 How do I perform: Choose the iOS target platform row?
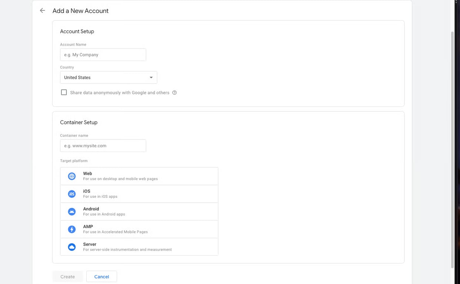coord(139,194)
